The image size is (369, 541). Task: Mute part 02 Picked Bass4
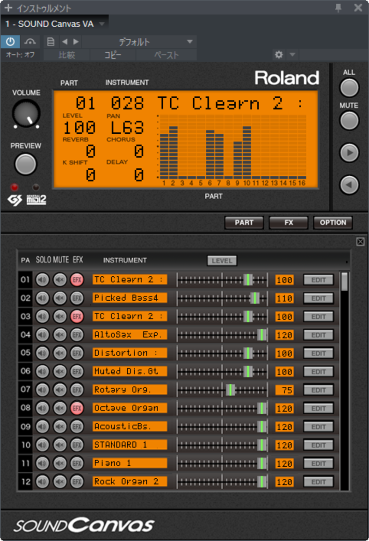tap(60, 298)
